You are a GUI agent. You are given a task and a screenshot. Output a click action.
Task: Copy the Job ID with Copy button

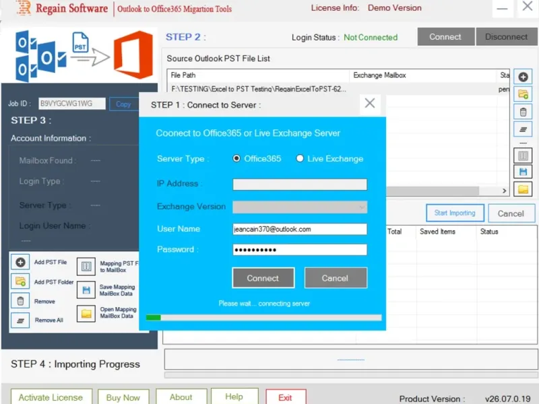click(x=123, y=104)
